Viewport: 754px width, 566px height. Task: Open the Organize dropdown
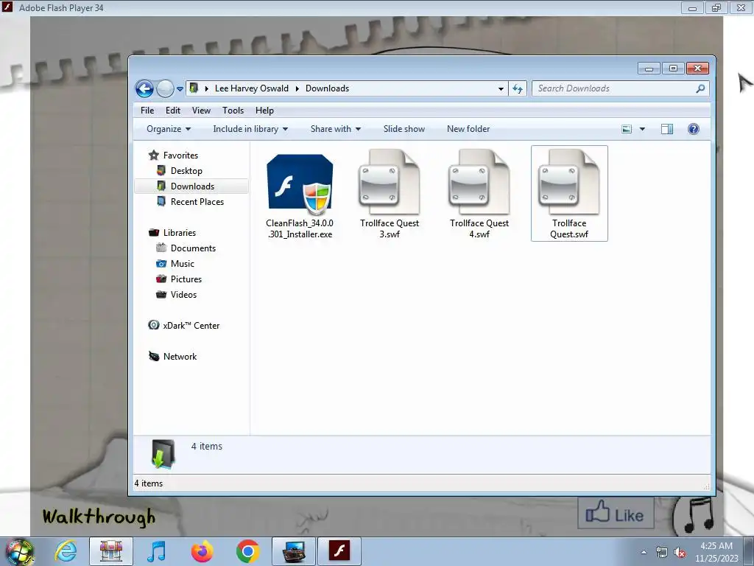coord(169,129)
